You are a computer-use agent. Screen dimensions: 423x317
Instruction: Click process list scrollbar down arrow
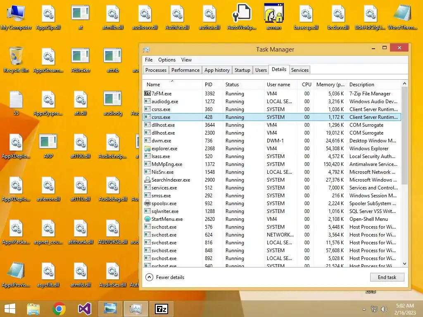404,264
